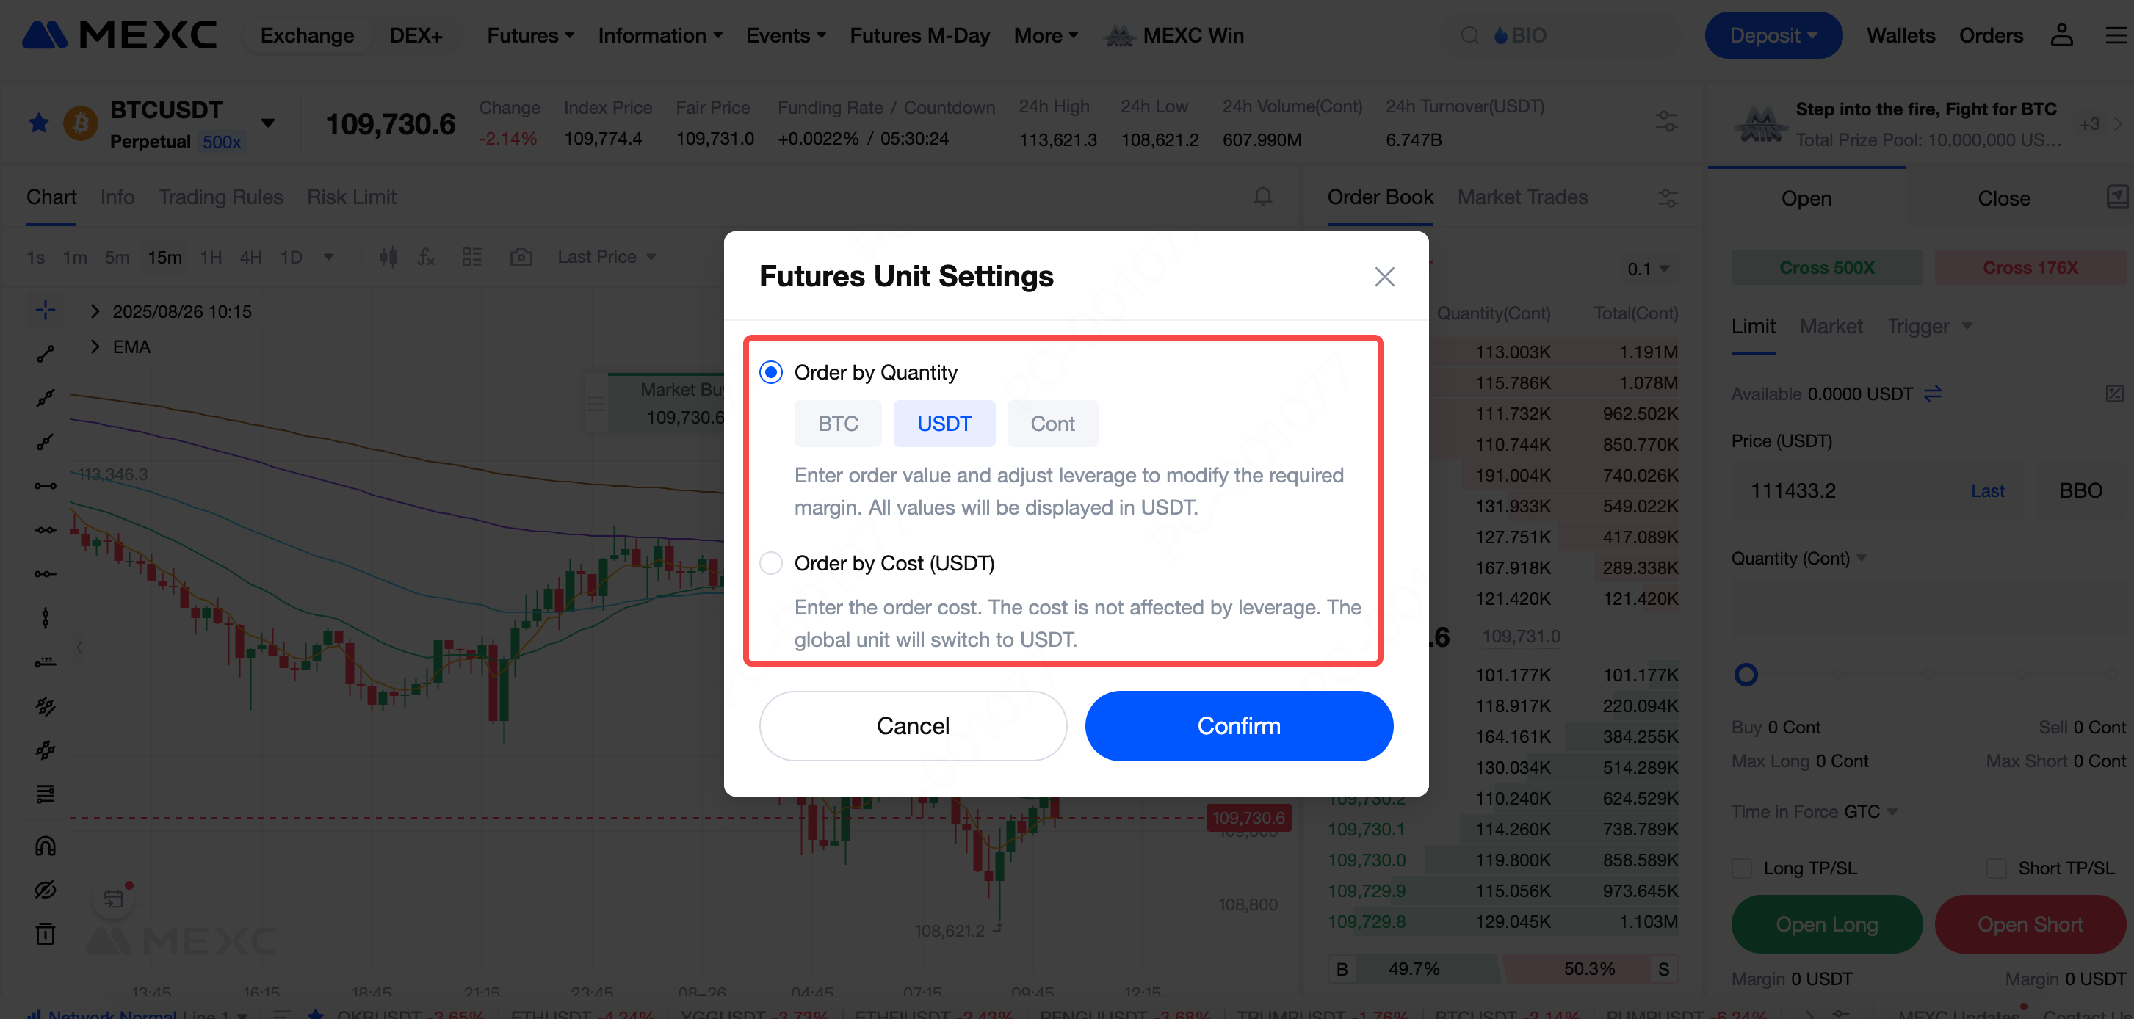The height and width of the screenshot is (1019, 2134).
Task: Enable the Long TP/SL checkbox
Action: [x=1741, y=868]
